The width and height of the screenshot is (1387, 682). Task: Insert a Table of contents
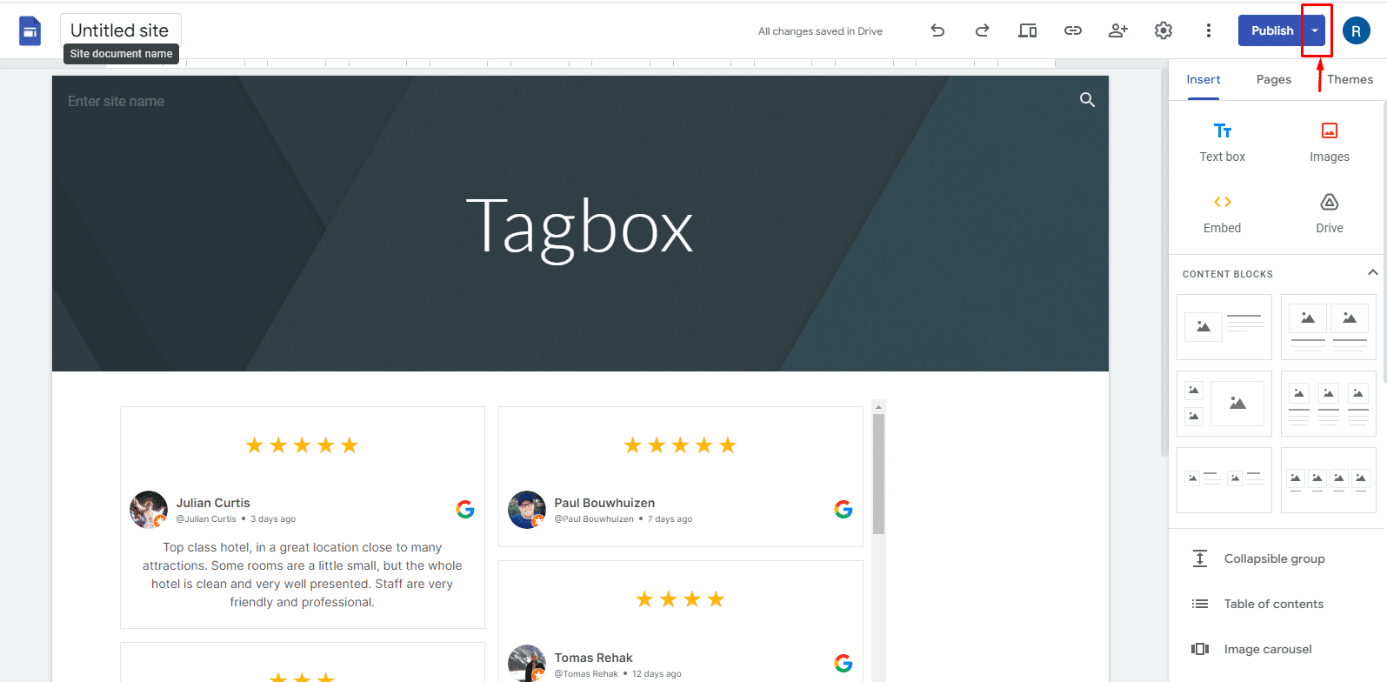click(1273, 604)
